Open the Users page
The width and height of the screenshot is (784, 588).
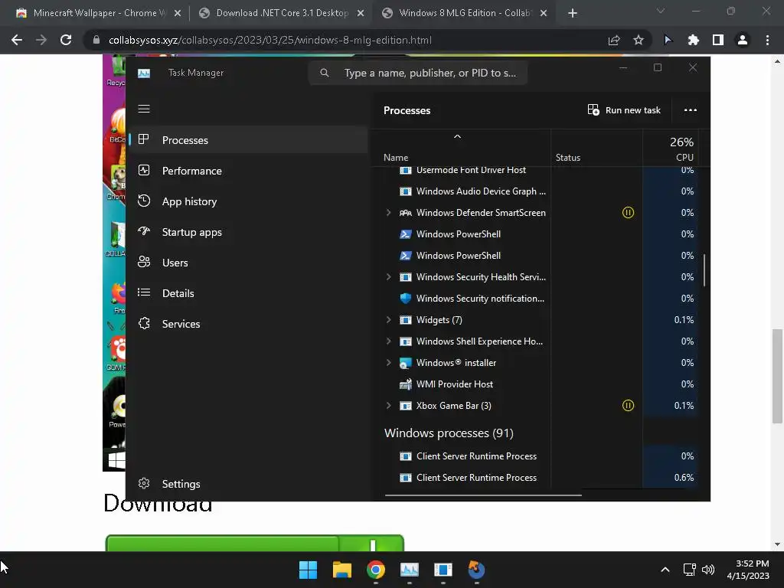pos(249,262)
